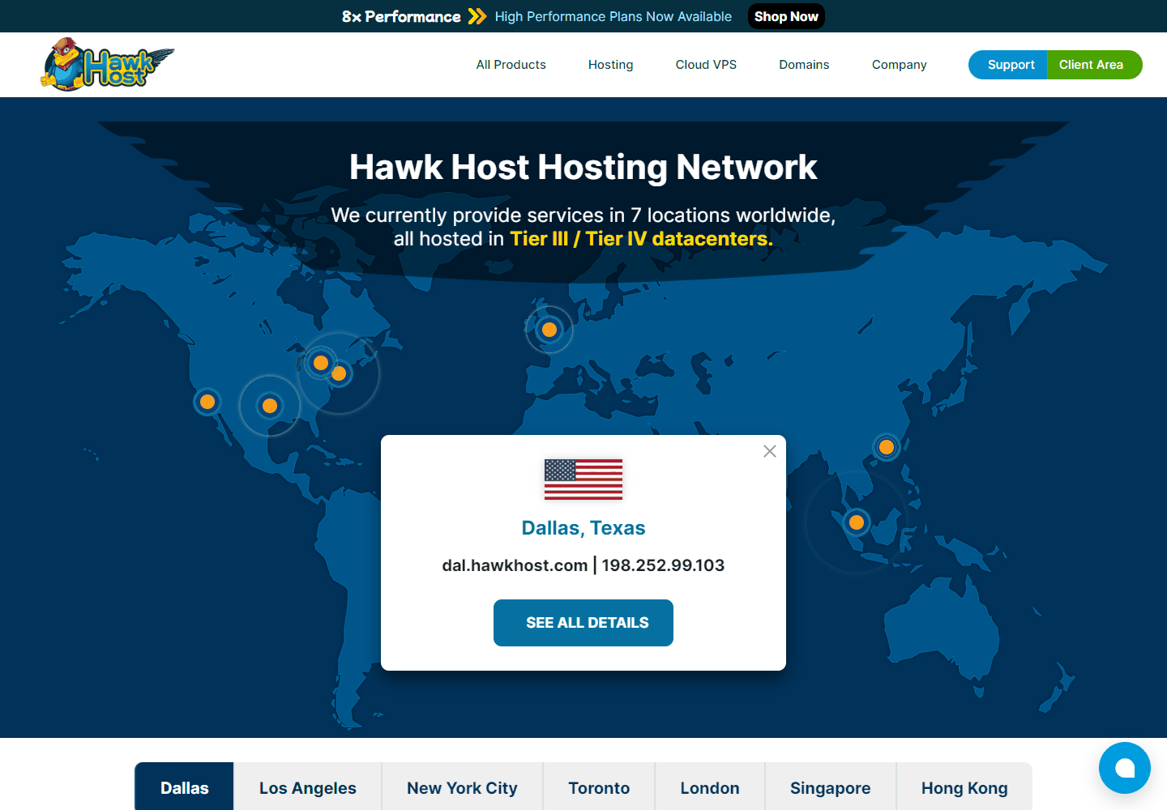Viewport: 1167px width, 810px height.
Task: Click the Hawk Host logo
Action: click(x=107, y=64)
